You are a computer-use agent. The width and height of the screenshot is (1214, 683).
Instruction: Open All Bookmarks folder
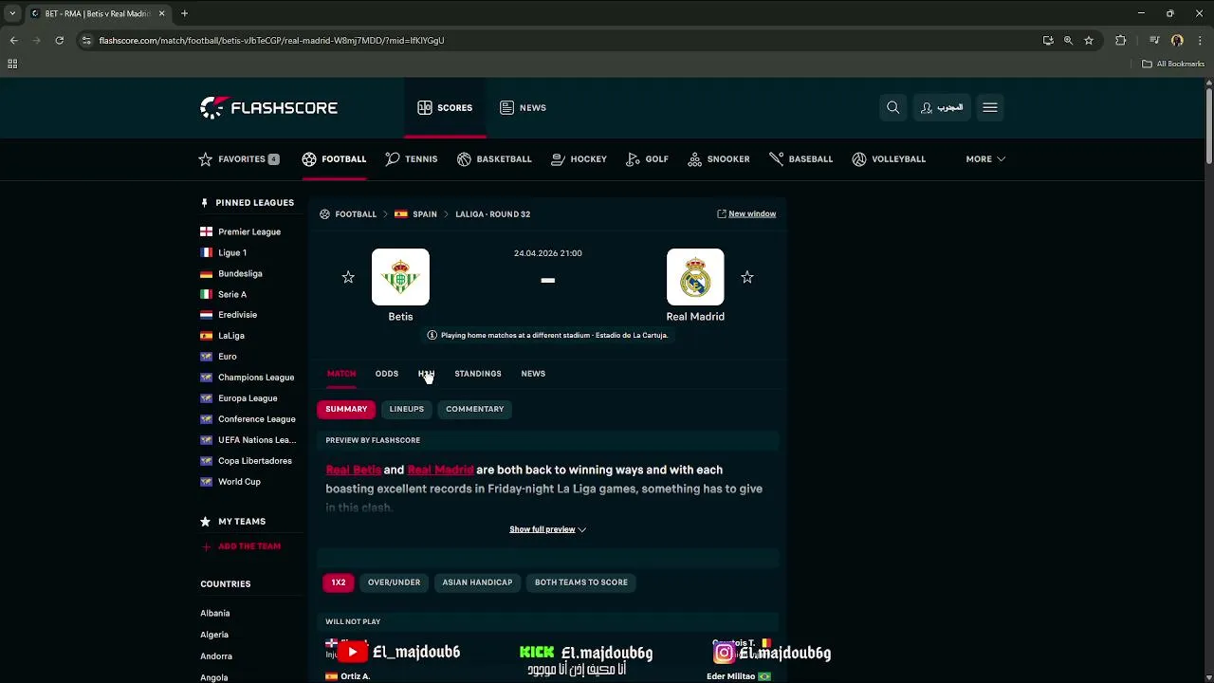[1173, 64]
